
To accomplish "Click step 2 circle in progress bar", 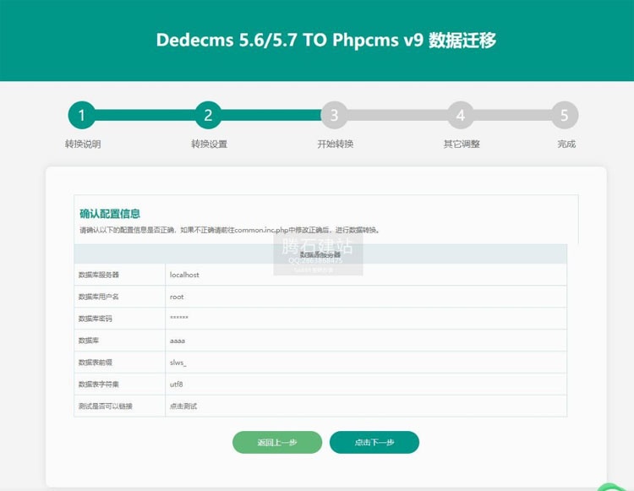I will (x=208, y=115).
